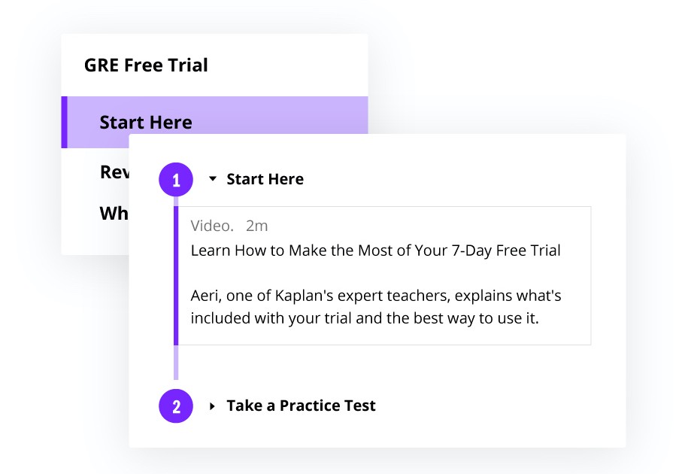Click the dark purple bar on the video card edge
This screenshot has height=474, width=685.
pyautogui.click(x=176, y=275)
